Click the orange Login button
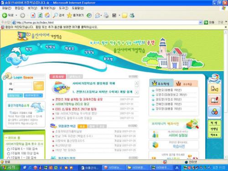228x171 pixels. [38, 86]
